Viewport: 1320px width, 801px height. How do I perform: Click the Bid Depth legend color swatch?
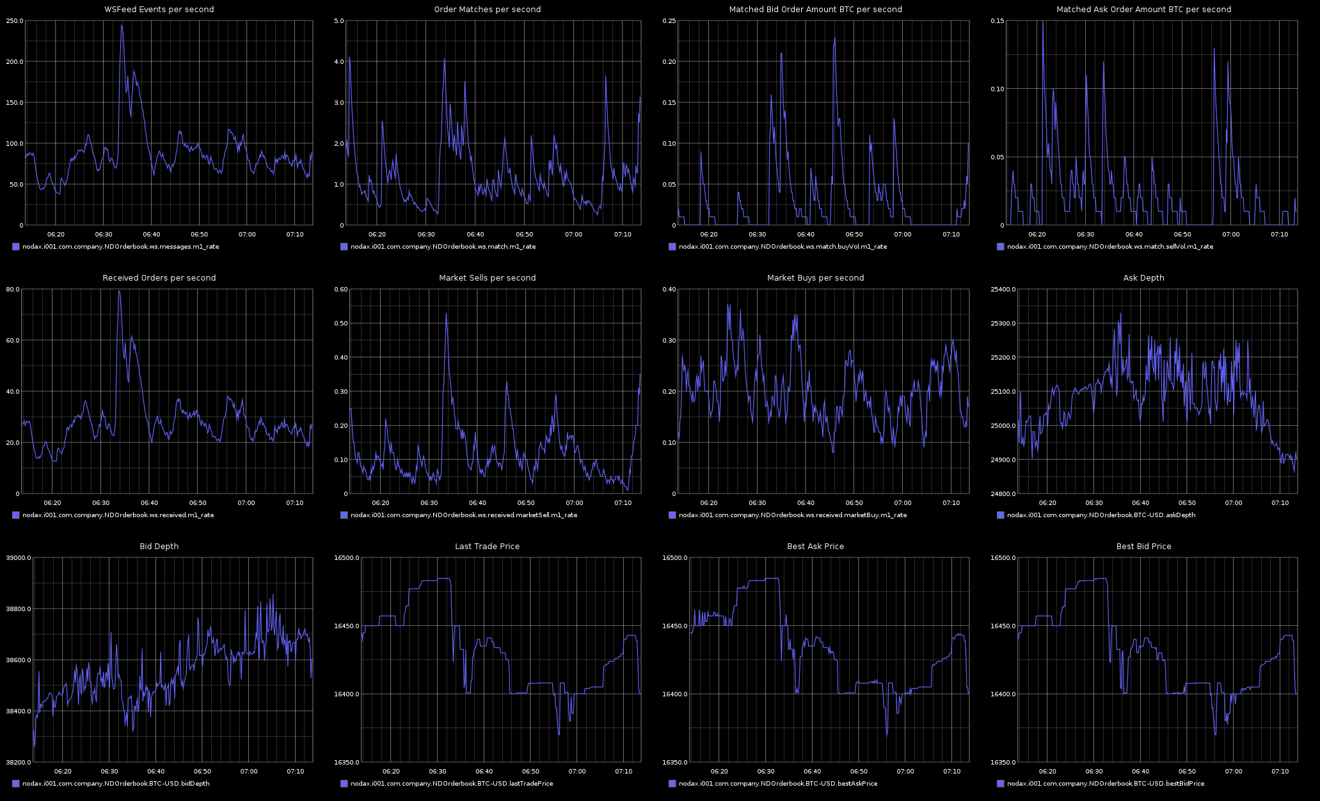click(x=16, y=784)
